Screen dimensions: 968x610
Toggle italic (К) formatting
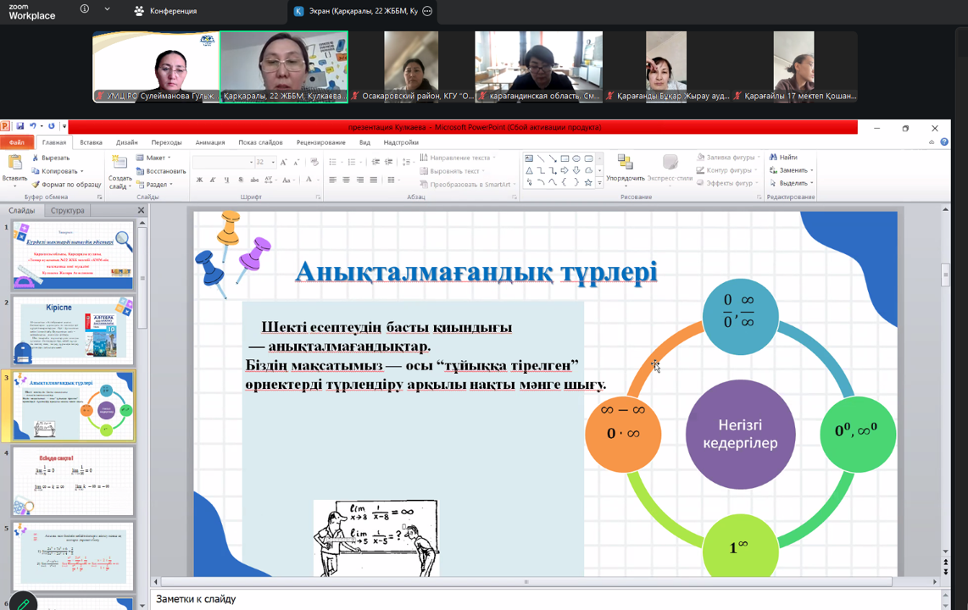pos(213,180)
